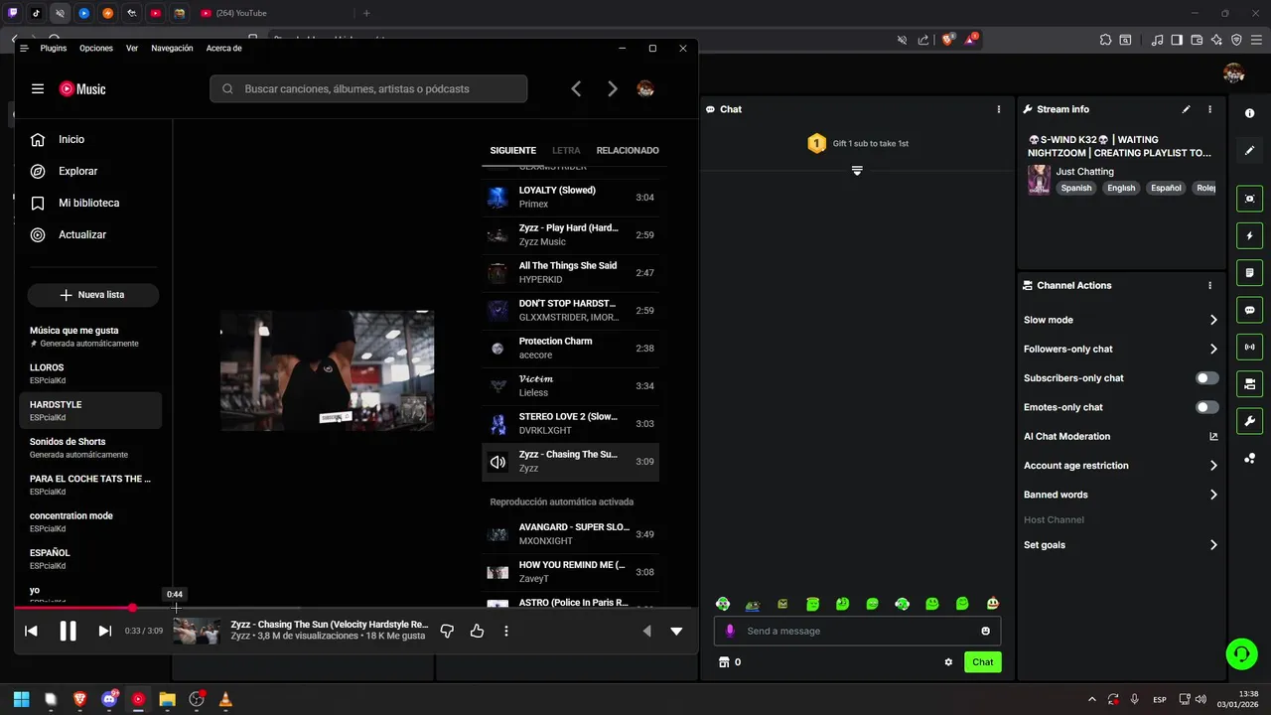Expand Account age restriction settings
This screenshot has height=715, width=1271.
[1121, 465]
